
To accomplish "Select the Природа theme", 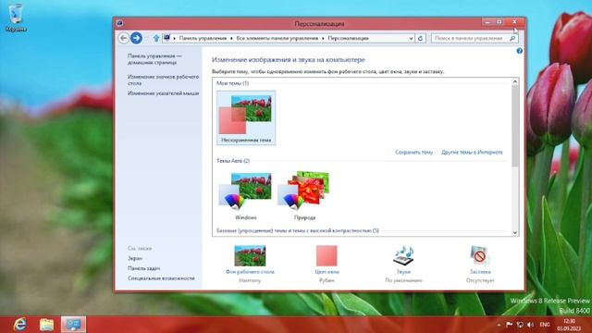I will pos(304,195).
